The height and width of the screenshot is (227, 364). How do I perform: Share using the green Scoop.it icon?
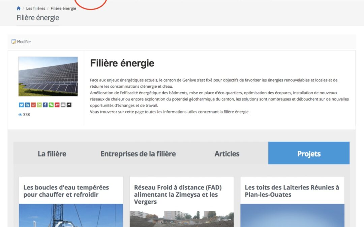point(39,105)
